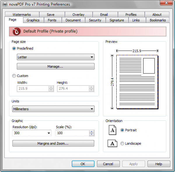Click the printer icon in title bar
This screenshot has height=172, width=175.
point(5,4)
